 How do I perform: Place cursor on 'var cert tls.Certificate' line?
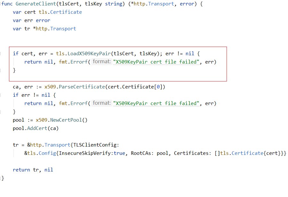47,12
